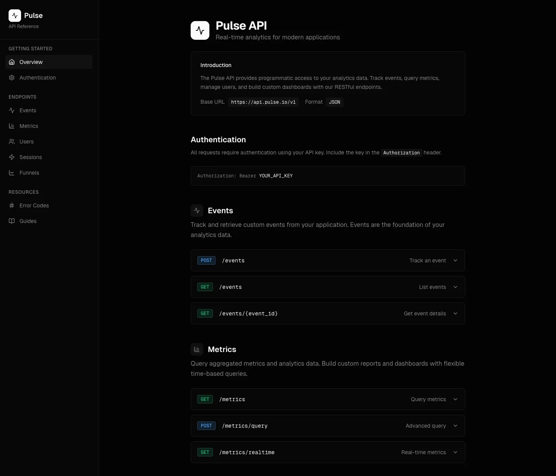Click the inline Authorization header code
Viewport: 556px width, 476px height.
(x=402, y=153)
